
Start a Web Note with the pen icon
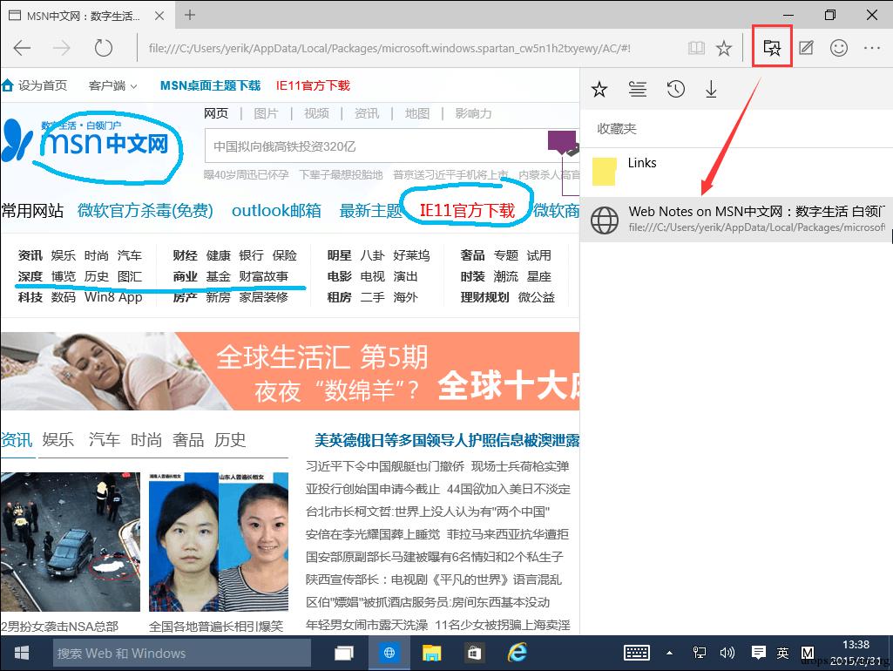tap(805, 48)
